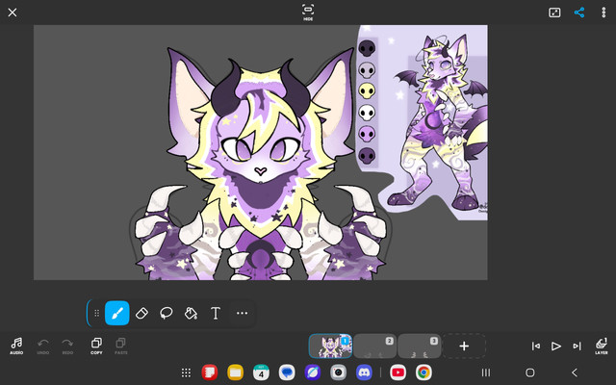Image resolution: width=616 pixels, height=385 pixels.
Task: Expand more tools with the ellipsis button
Action: point(242,313)
